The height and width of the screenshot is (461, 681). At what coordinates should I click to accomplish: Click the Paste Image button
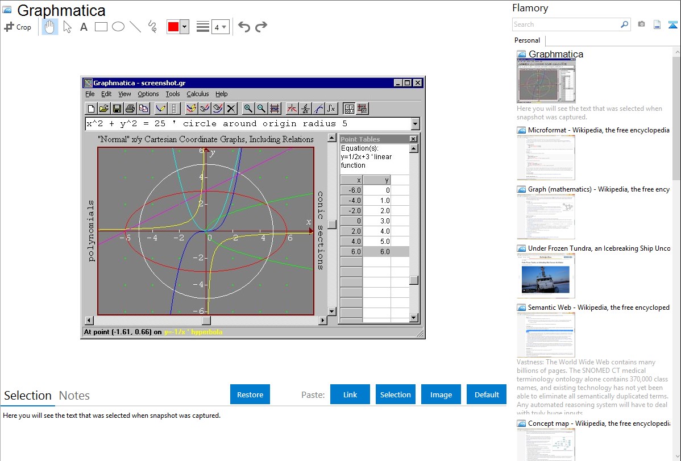pyautogui.click(x=441, y=394)
